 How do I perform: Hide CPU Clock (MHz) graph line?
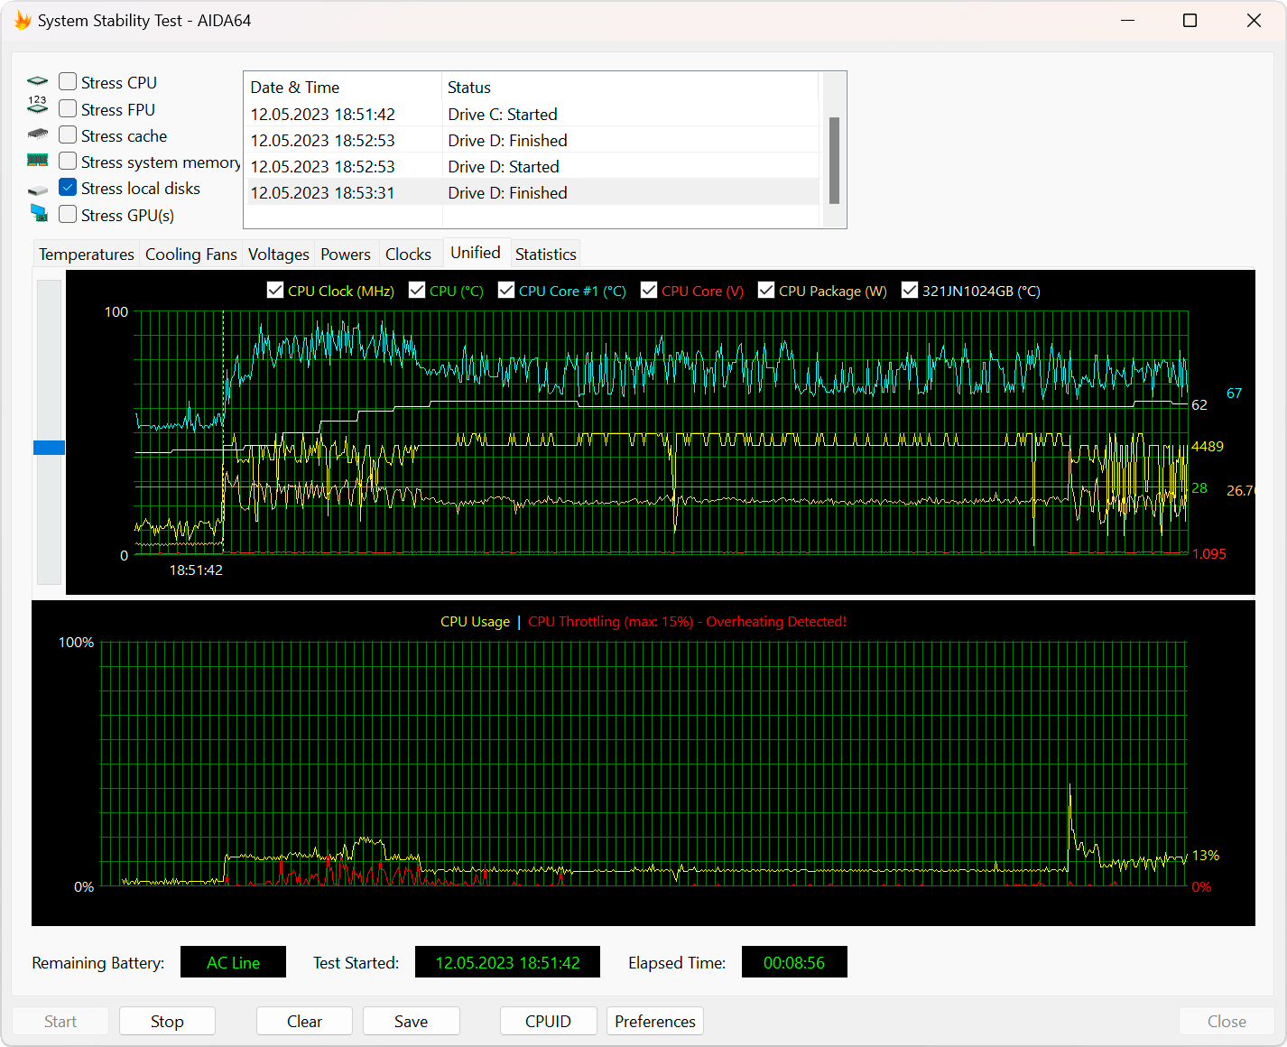click(275, 290)
